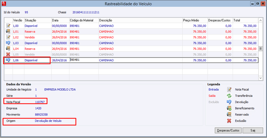Sort by the Versão column header
Screen dimensions: 267x138
pyautogui.click(x=18, y=20)
